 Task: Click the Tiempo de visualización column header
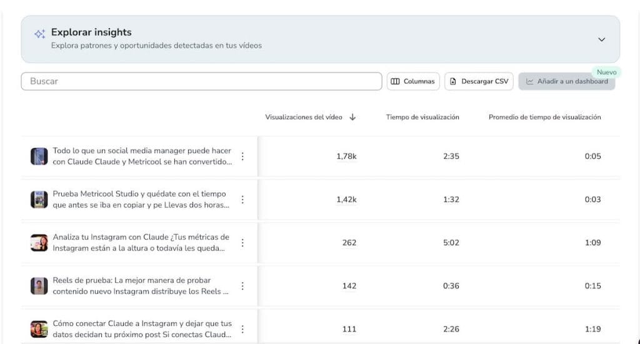point(422,117)
